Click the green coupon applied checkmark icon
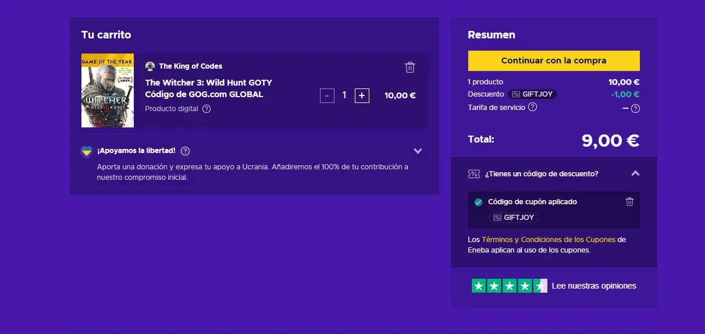 pos(478,202)
